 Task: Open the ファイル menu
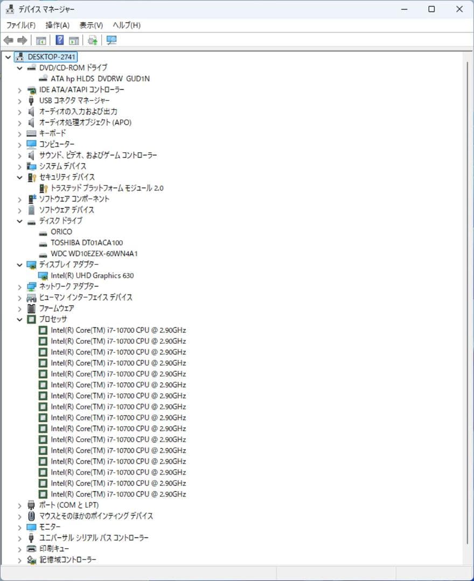pos(20,25)
